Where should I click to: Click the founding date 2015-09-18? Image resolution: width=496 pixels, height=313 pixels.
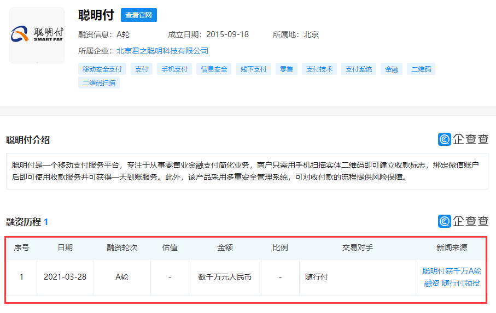tap(227, 34)
